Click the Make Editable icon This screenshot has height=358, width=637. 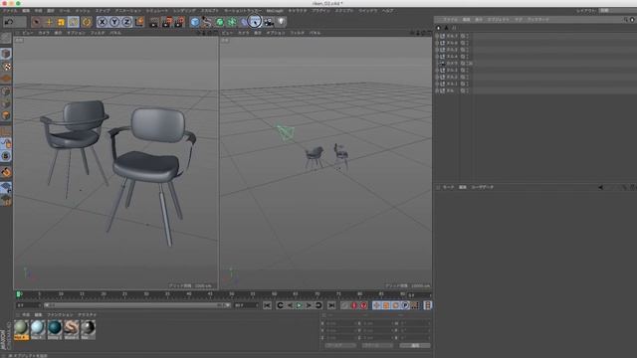6,38
